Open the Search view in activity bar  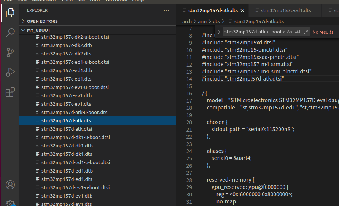10,33
